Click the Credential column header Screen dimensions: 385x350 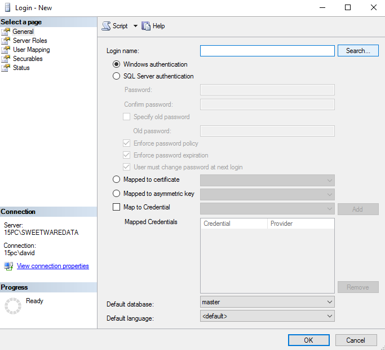click(x=234, y=224)
